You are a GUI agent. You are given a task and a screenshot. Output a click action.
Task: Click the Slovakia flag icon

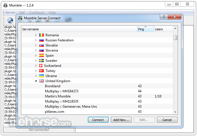tap(42, 45)
